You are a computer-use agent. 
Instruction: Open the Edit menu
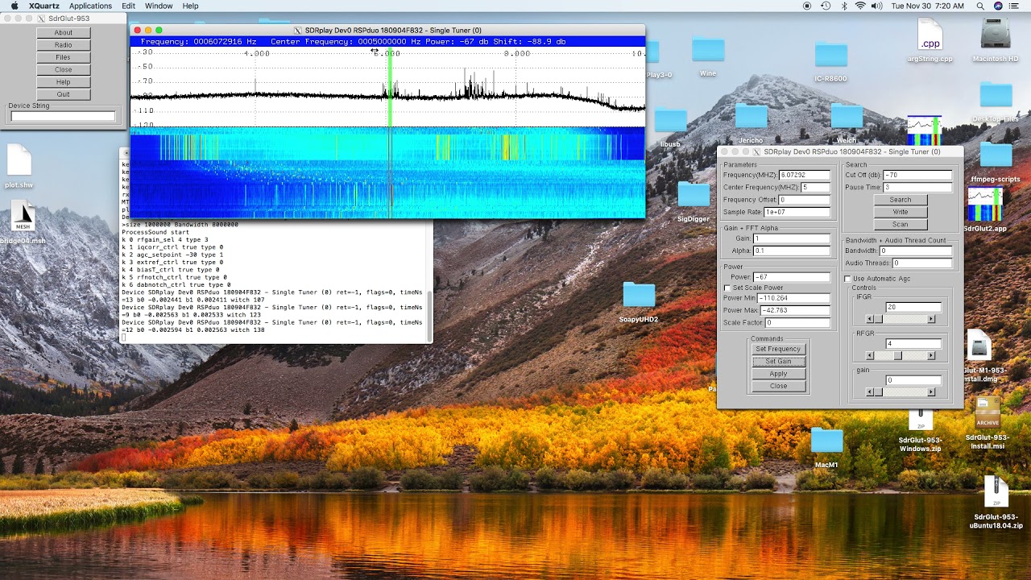pyautogui.click(x=129, y=6)
